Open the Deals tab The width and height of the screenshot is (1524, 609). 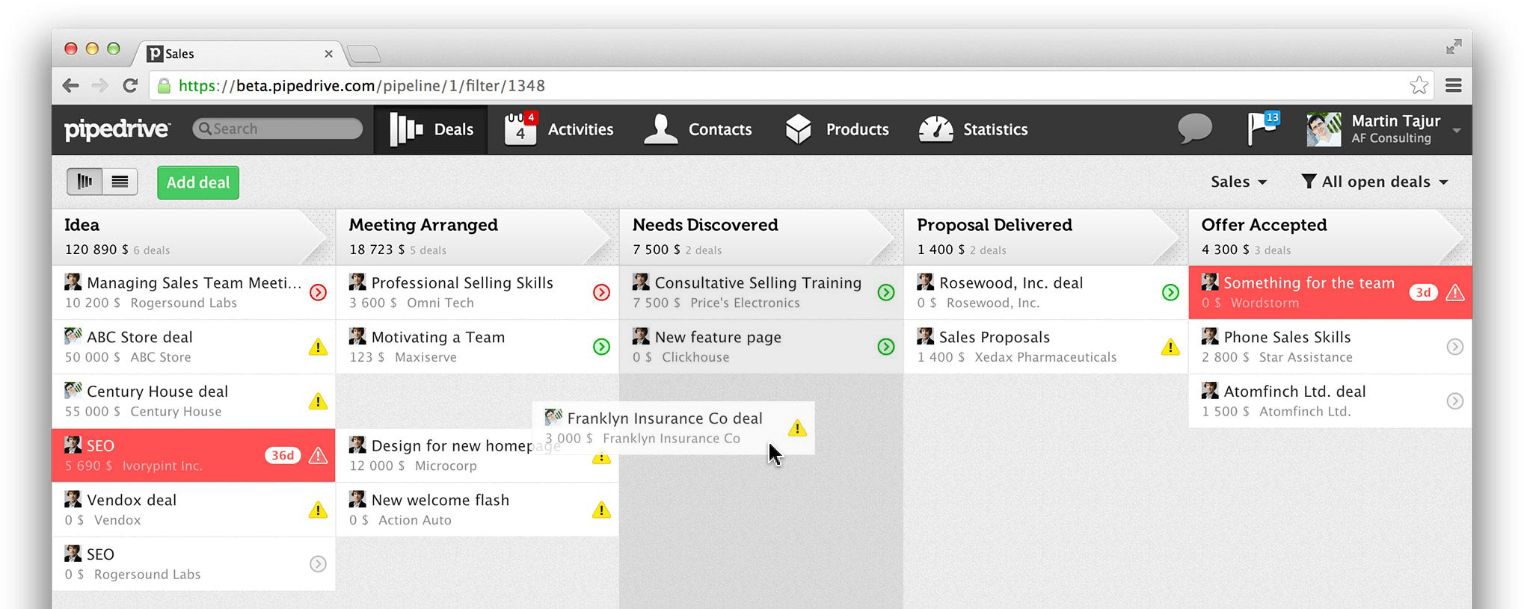coord(431,129)
